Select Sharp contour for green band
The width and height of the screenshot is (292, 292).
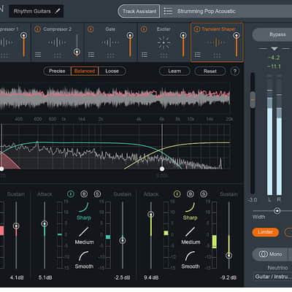click(84, 211)
